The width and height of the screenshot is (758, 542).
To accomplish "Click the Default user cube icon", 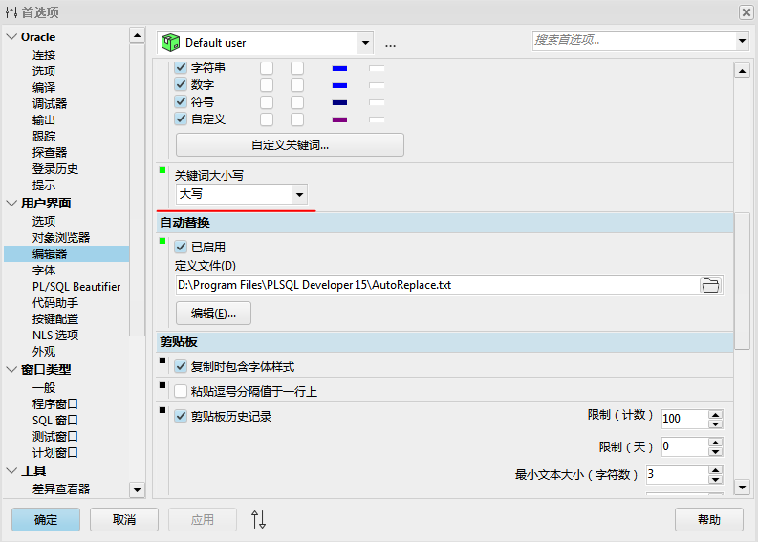I will pyautogui.click(x=170, y=42).
